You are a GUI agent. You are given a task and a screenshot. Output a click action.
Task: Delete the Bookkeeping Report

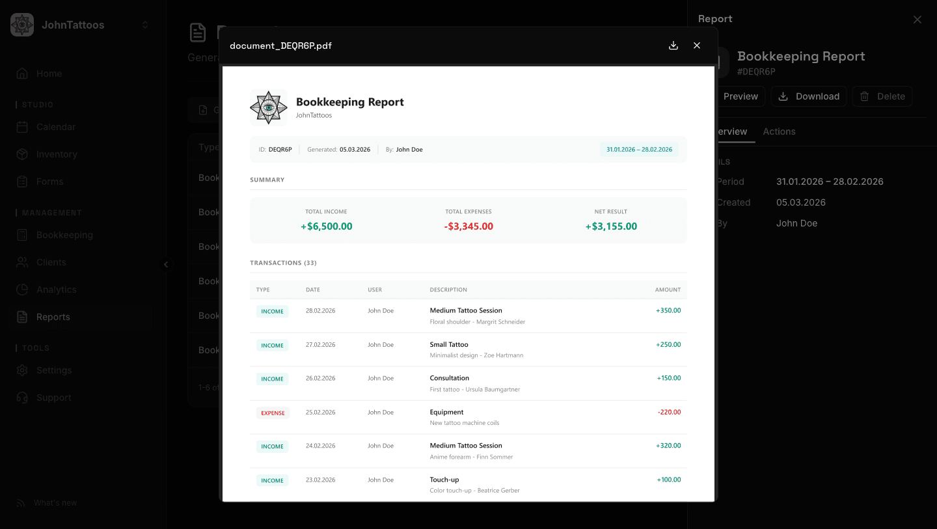pyautogui.click(x=882, y=96)
